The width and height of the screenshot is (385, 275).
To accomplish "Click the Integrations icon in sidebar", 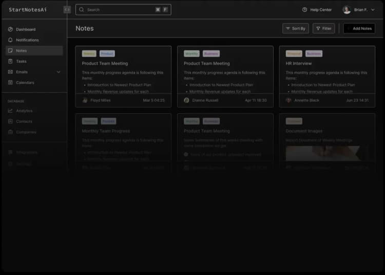I will [x=10, y=152].
